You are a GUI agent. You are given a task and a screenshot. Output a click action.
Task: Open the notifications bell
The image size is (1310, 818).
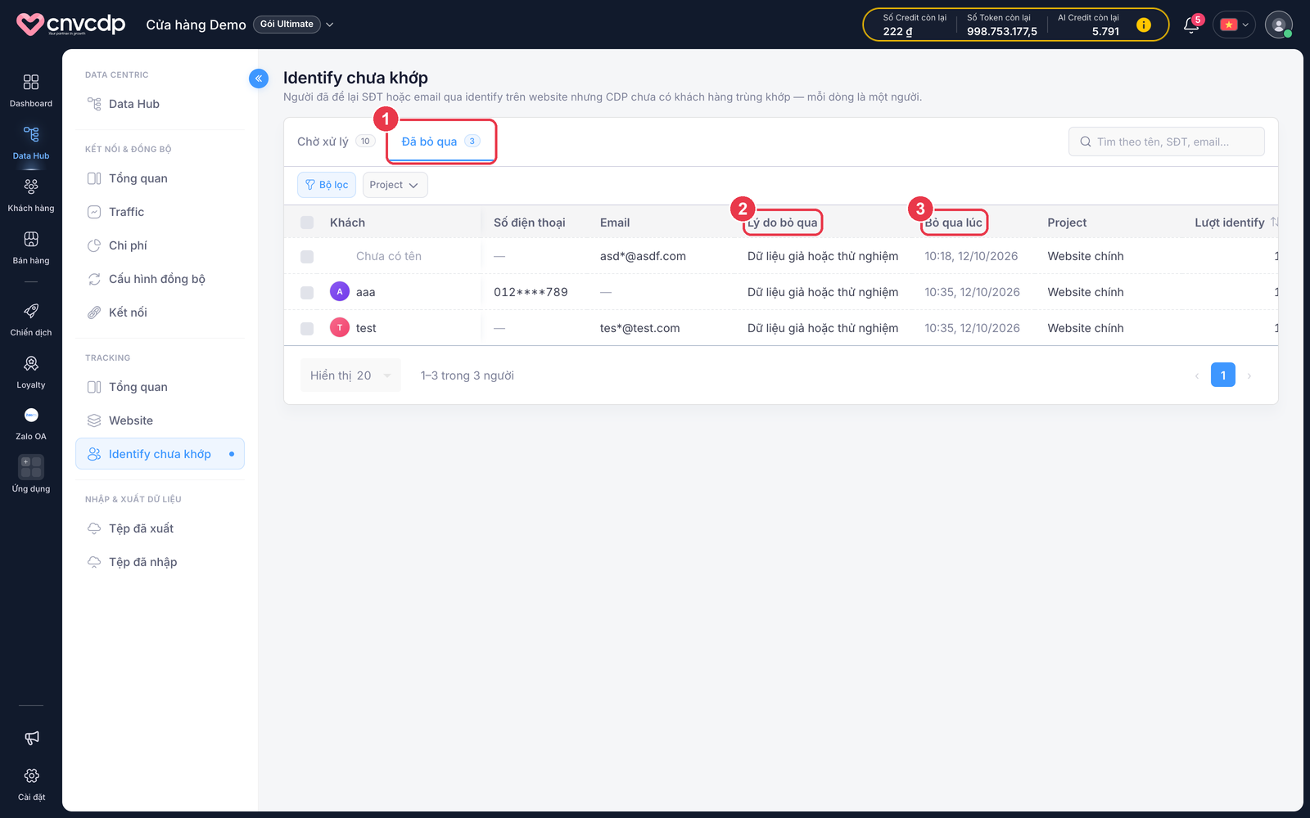coord(1191,25)
